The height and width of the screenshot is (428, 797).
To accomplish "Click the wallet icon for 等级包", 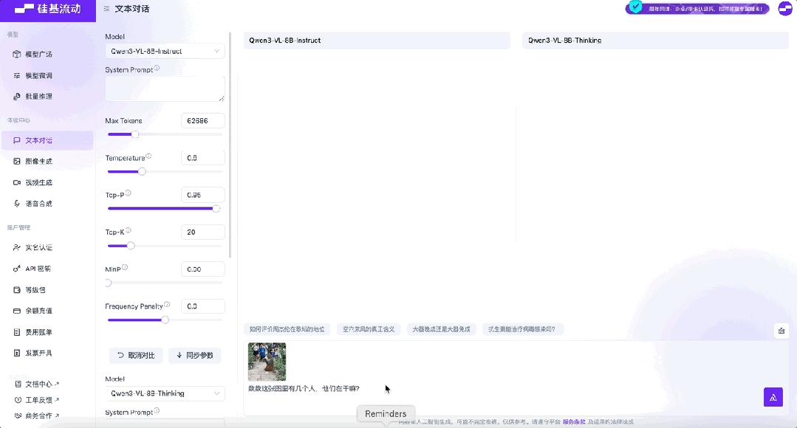I will point(17,290).
